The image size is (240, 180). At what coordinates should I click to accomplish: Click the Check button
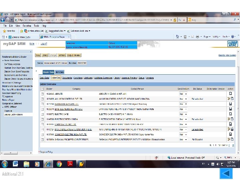(45, 55)
